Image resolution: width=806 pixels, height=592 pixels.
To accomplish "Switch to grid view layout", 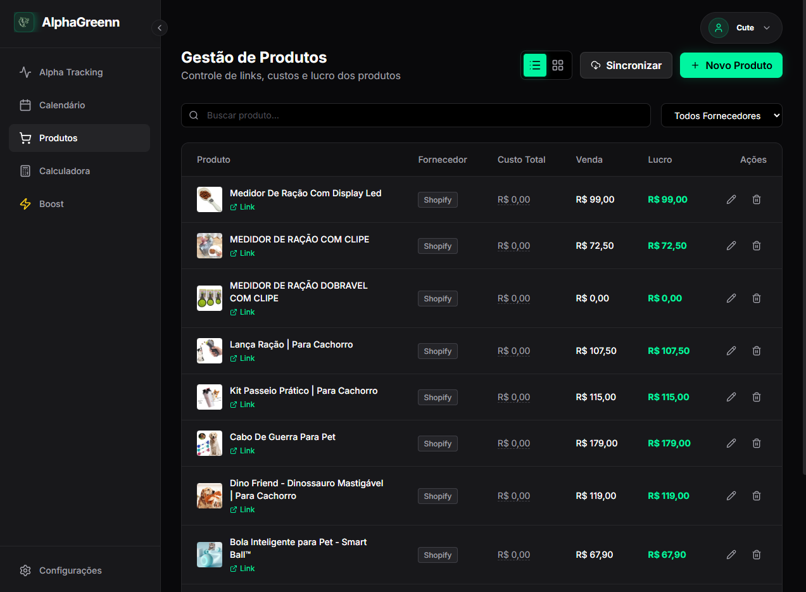I will 558,65.
